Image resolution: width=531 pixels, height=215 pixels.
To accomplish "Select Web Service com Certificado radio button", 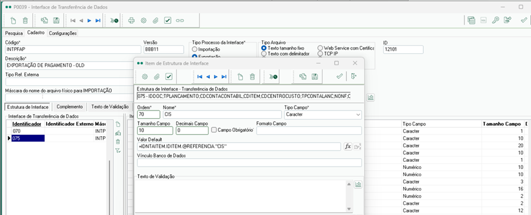I will click(x=321, y=48).
